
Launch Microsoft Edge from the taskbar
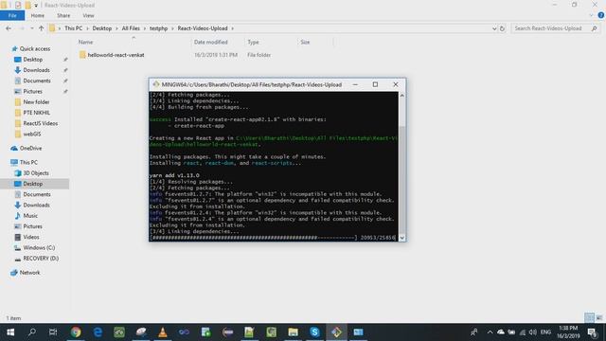coord(98,332)
